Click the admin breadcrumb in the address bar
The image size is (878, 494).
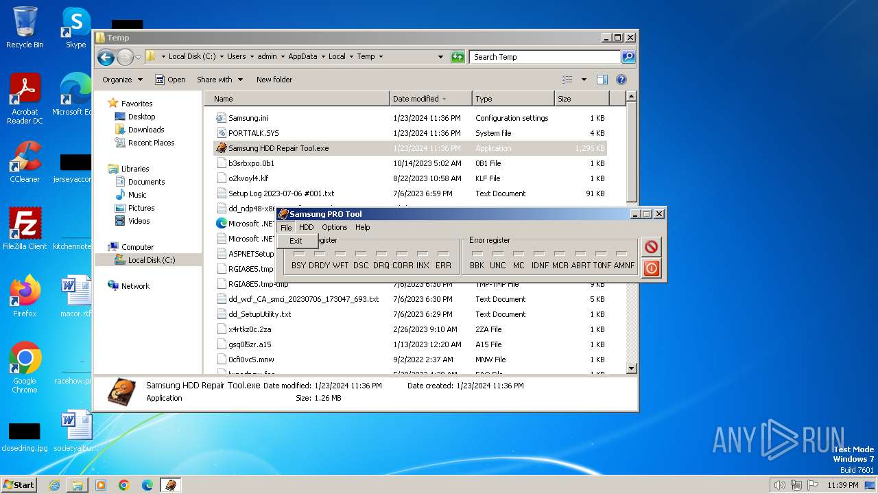(x=267, y=57)
